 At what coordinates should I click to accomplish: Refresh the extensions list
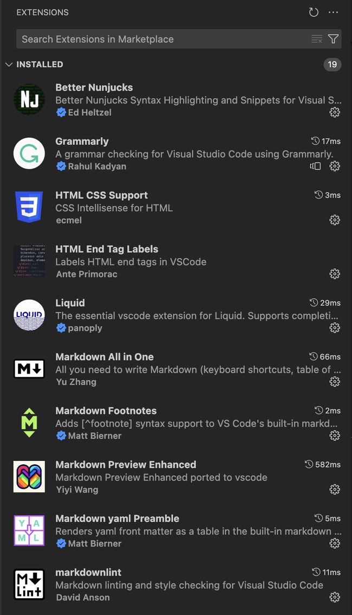(x=314, y=12)
